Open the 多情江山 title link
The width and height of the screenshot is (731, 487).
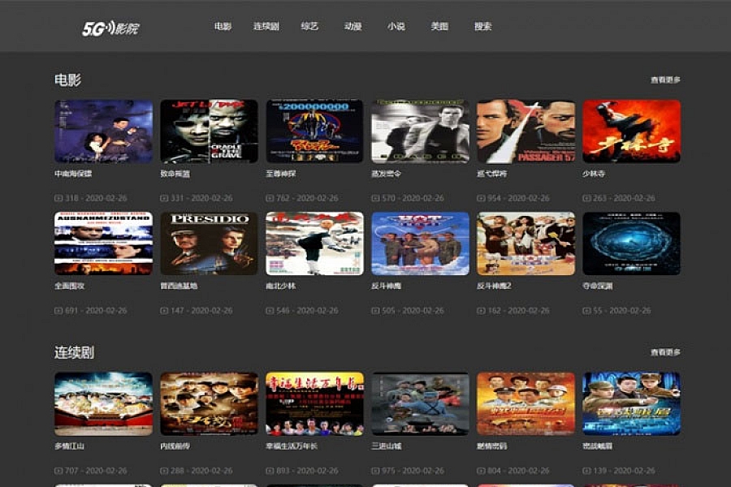tap(70, 446)
